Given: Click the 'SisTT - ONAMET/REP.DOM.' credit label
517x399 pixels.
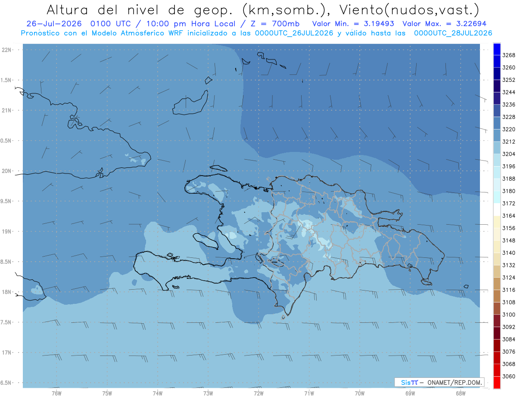Looking at the screenshot, I should 439,382.
